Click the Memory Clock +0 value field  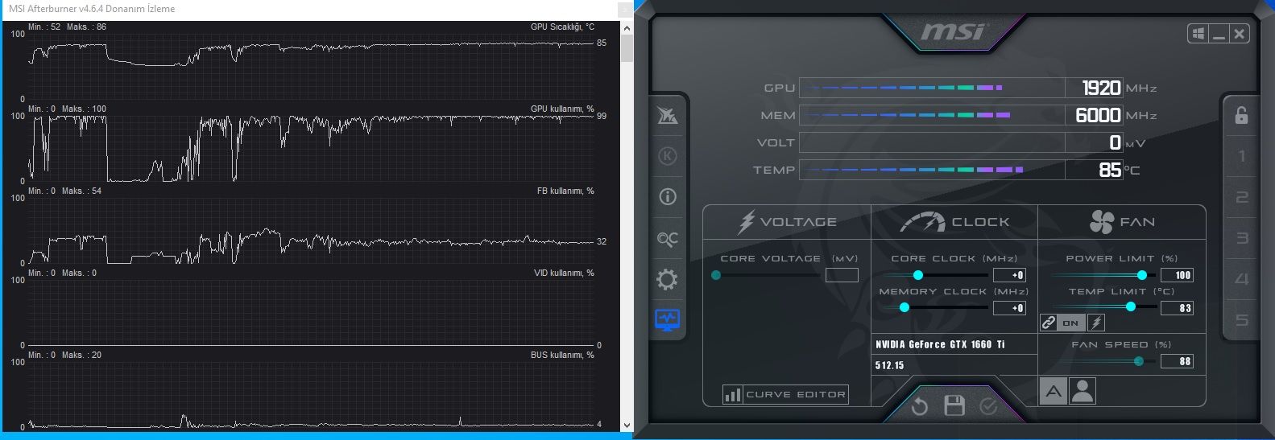(x=1009, y=308)
